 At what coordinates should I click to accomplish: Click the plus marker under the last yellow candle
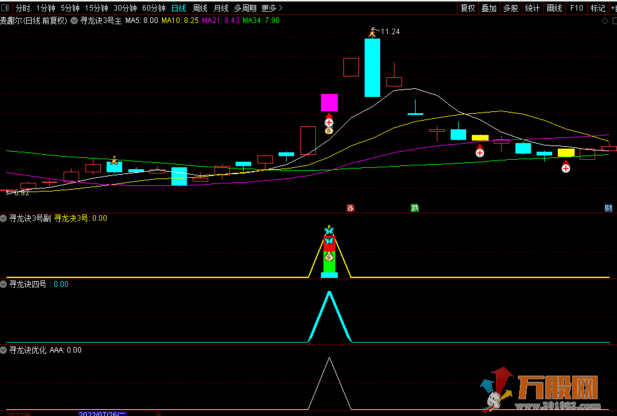point(566,168)
